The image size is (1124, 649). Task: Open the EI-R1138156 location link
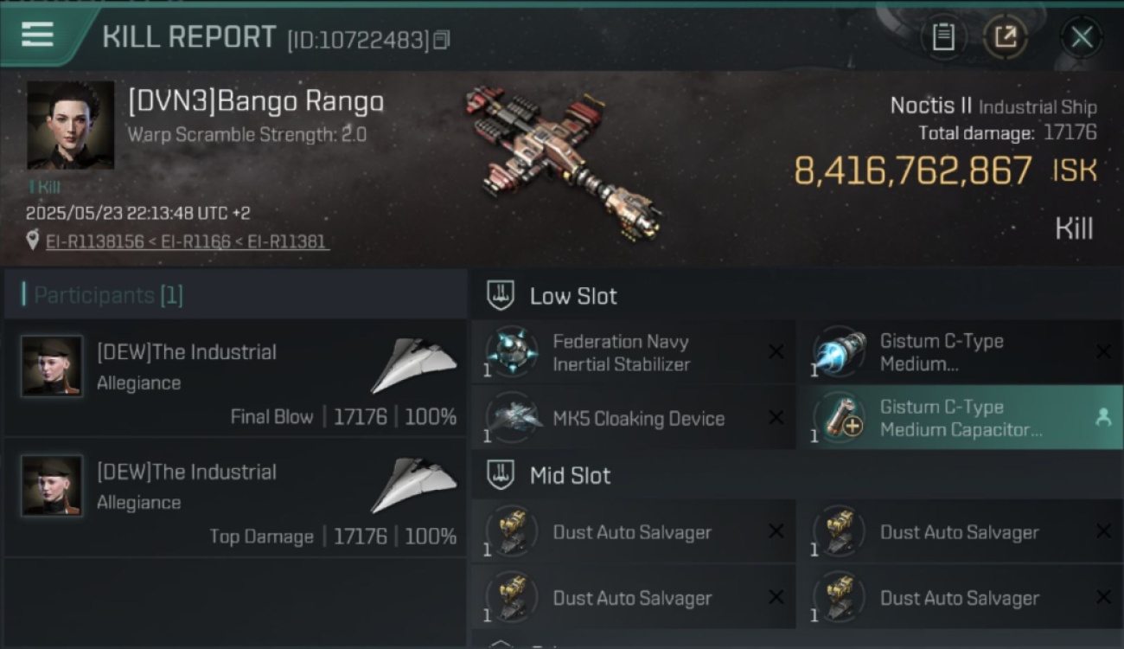(x=95, y=241)
